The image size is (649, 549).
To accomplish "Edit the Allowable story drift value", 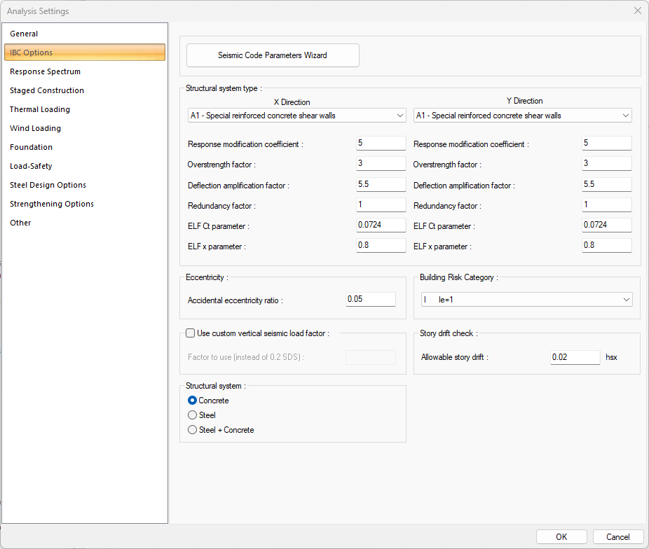I will [x=575, y=357].
